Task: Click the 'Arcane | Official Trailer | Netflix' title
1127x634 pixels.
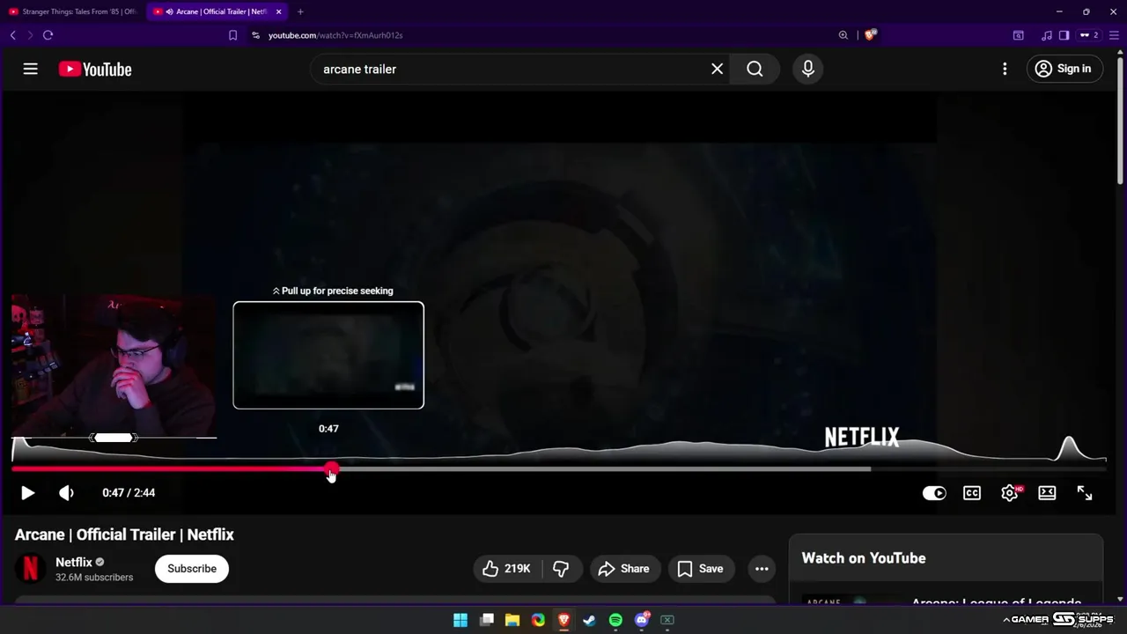Action: click(124, 534)
